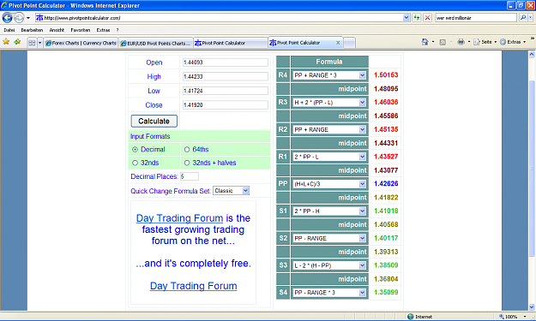Screen dimensions: 536x321
Task: Click the Low price input field
Action: click(226, 91)
